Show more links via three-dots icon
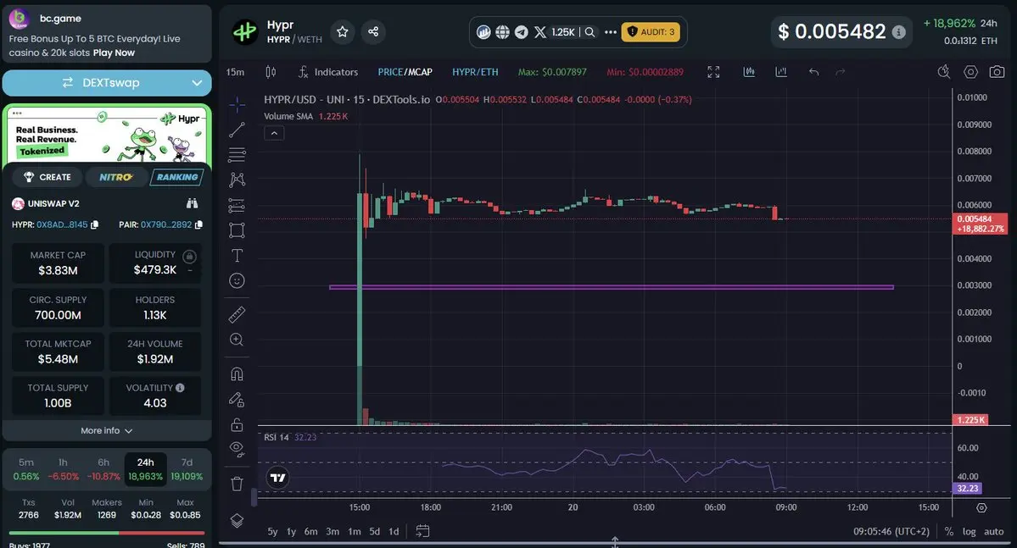The image size is (1017, 548). (x=611, y=31)
